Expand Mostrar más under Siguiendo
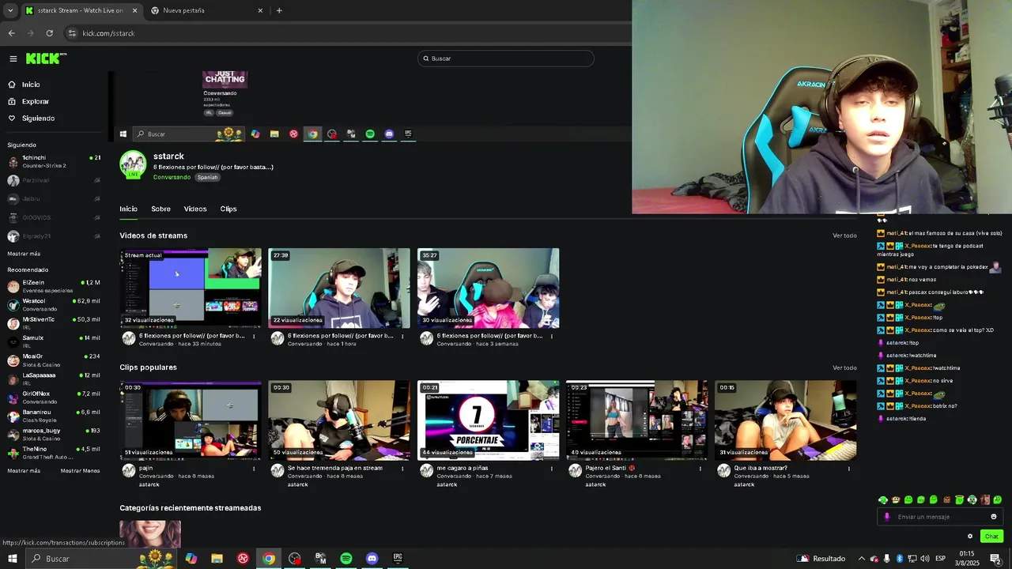 [x=24, y=254]
